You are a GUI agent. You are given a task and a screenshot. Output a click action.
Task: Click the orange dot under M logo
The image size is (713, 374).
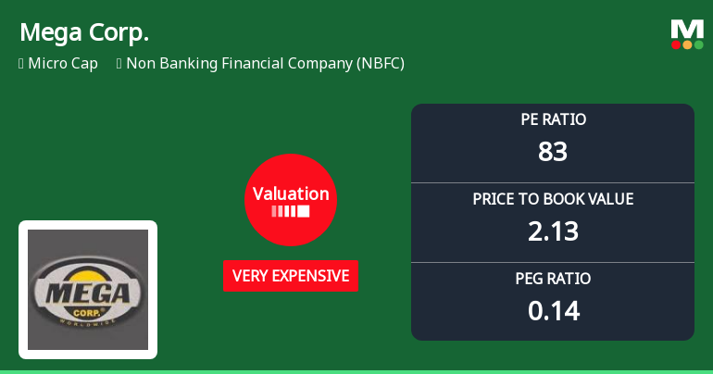click(687, 44)
